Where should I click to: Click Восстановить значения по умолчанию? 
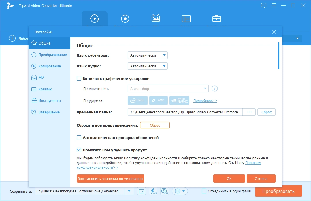pyautogui.click(x=110, y=179)
